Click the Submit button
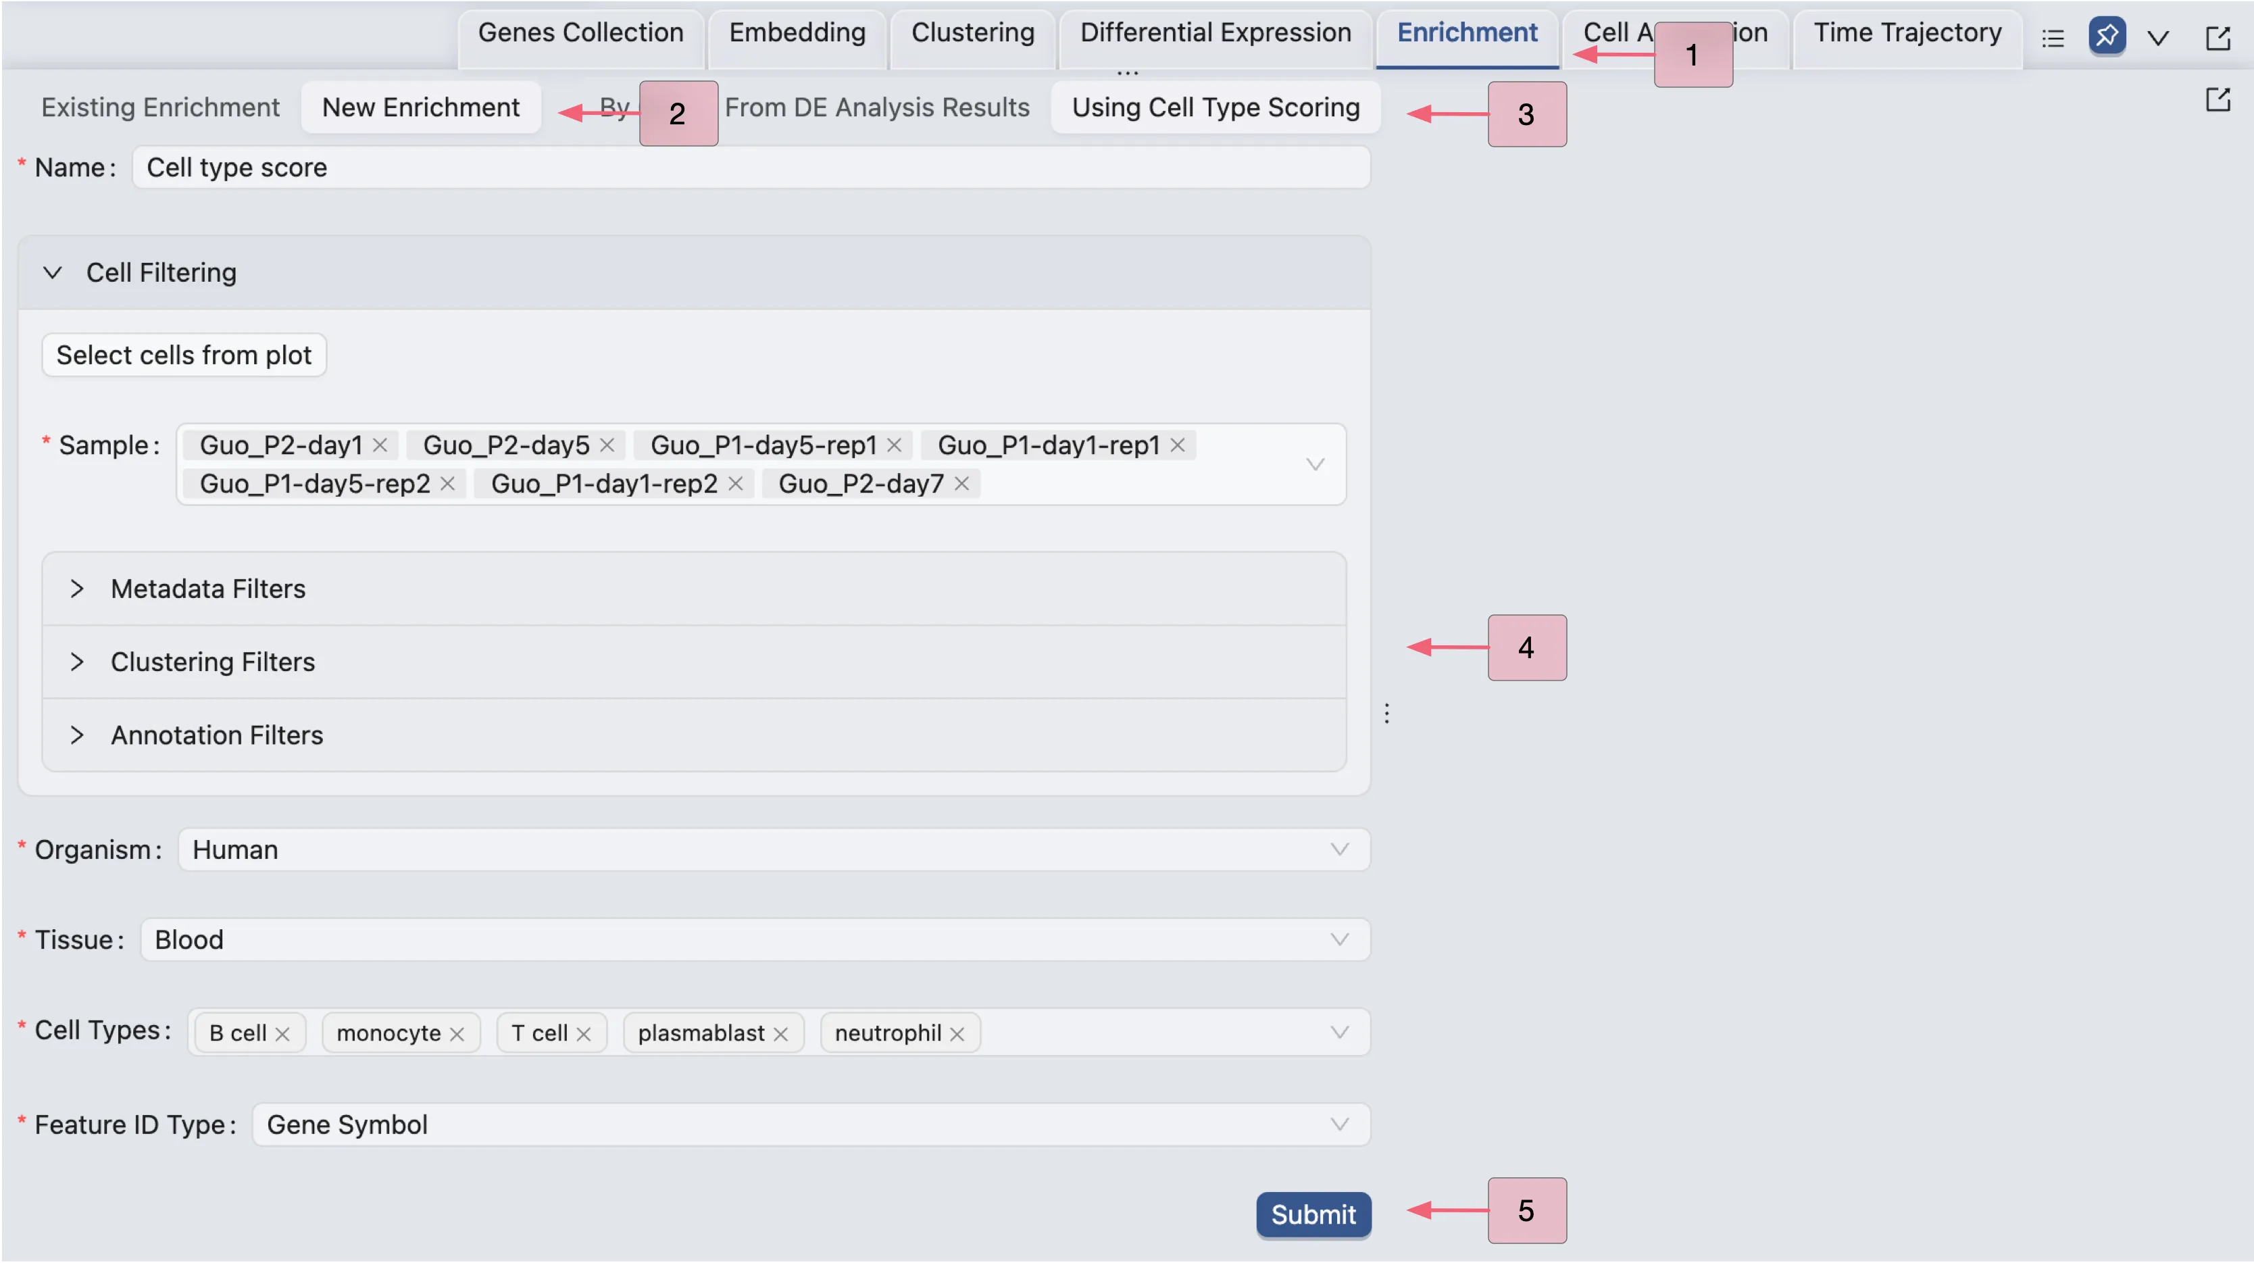 point(1313,1214)
